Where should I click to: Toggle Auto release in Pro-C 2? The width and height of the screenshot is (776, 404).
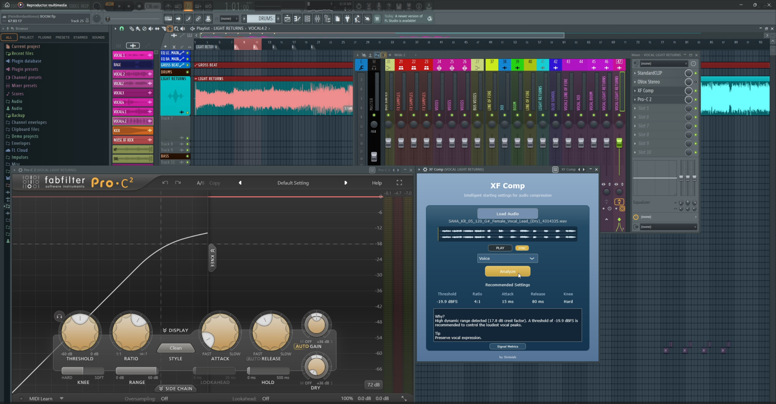253,359
